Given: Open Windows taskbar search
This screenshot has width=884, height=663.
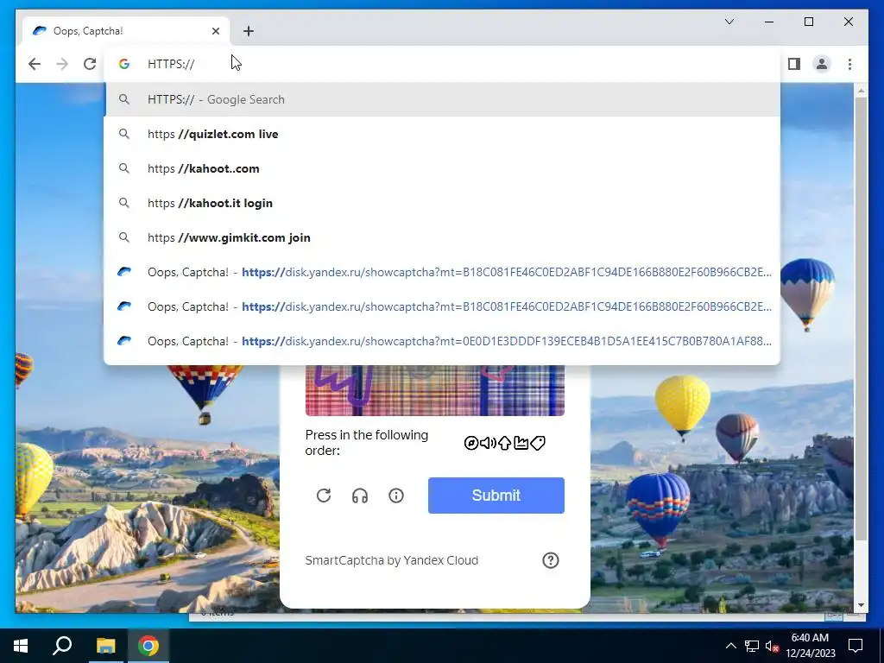Looking at the screenshot, I should click(62, 646).
